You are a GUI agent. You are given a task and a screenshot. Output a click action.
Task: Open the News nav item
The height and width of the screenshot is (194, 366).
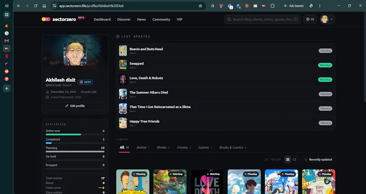pos(141,19)
